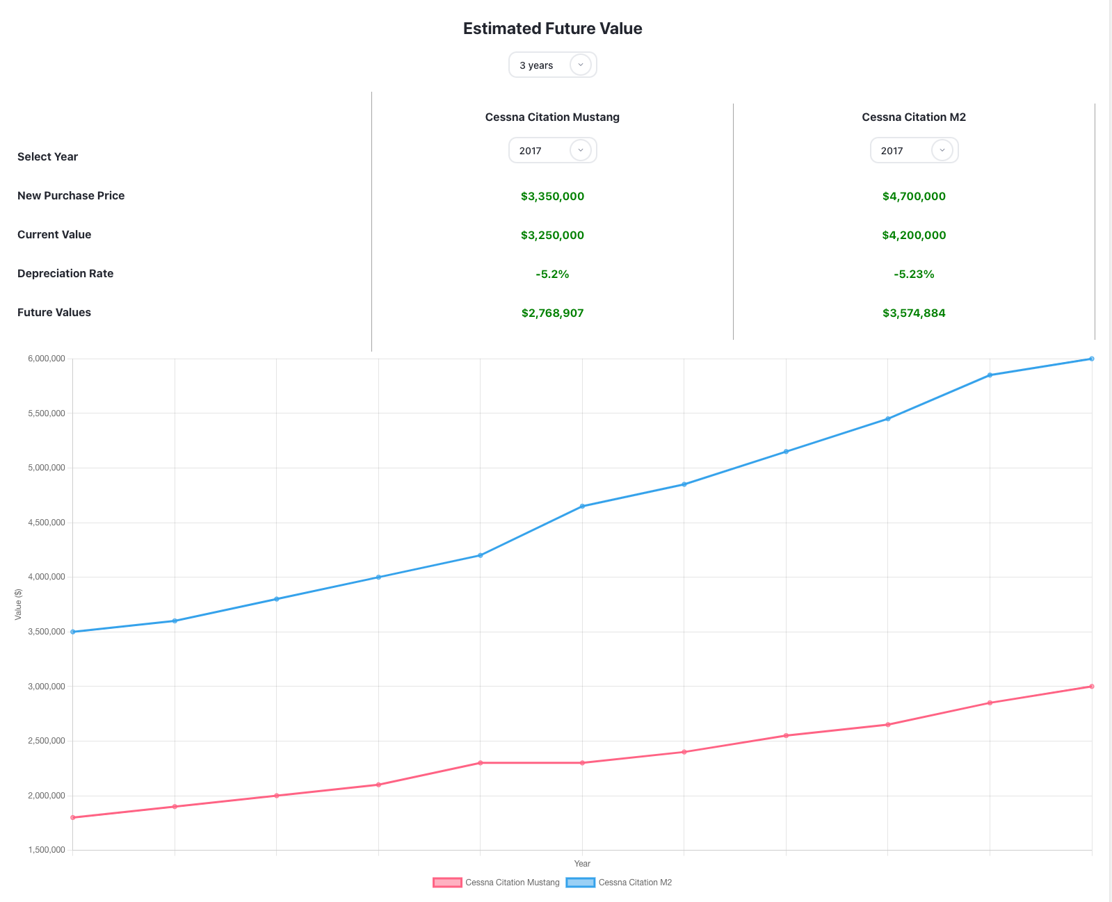Click the M2 current value $4,200,000
Image resolution: width=1112 pixels, height=902 pixels.
[914, 235]
